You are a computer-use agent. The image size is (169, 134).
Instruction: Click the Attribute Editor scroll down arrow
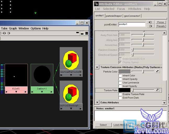[x=164, y=103]
